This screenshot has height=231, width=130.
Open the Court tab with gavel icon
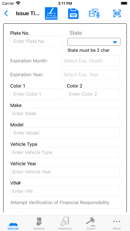tap(91, 224)
